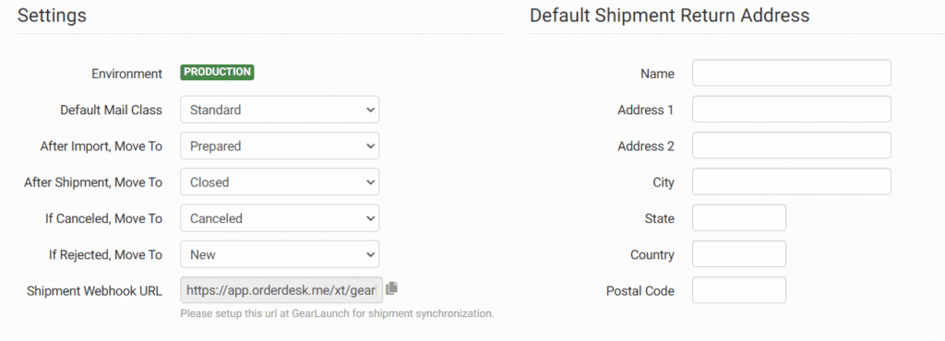Focus the return address Name field
This screenshot has width=945, height=341.
click(x=791, y=74)
